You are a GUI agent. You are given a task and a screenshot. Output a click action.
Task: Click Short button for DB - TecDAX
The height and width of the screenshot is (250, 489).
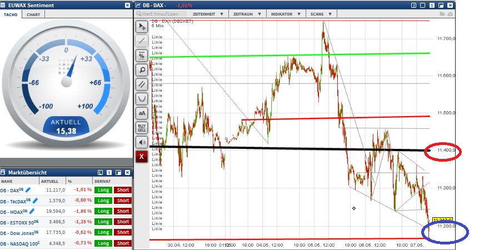[x=123, y=201]
